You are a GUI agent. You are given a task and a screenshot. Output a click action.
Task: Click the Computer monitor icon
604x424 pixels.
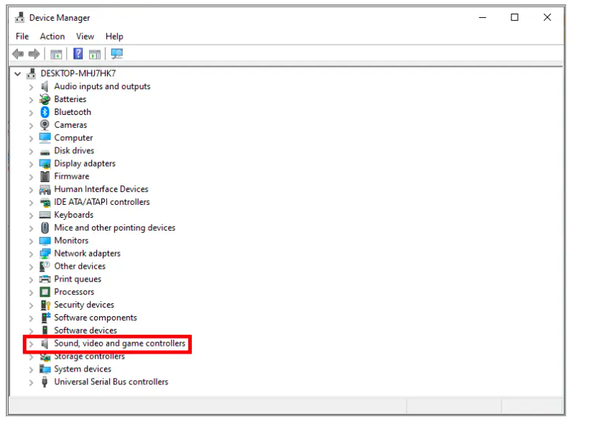tap(45, 137)
